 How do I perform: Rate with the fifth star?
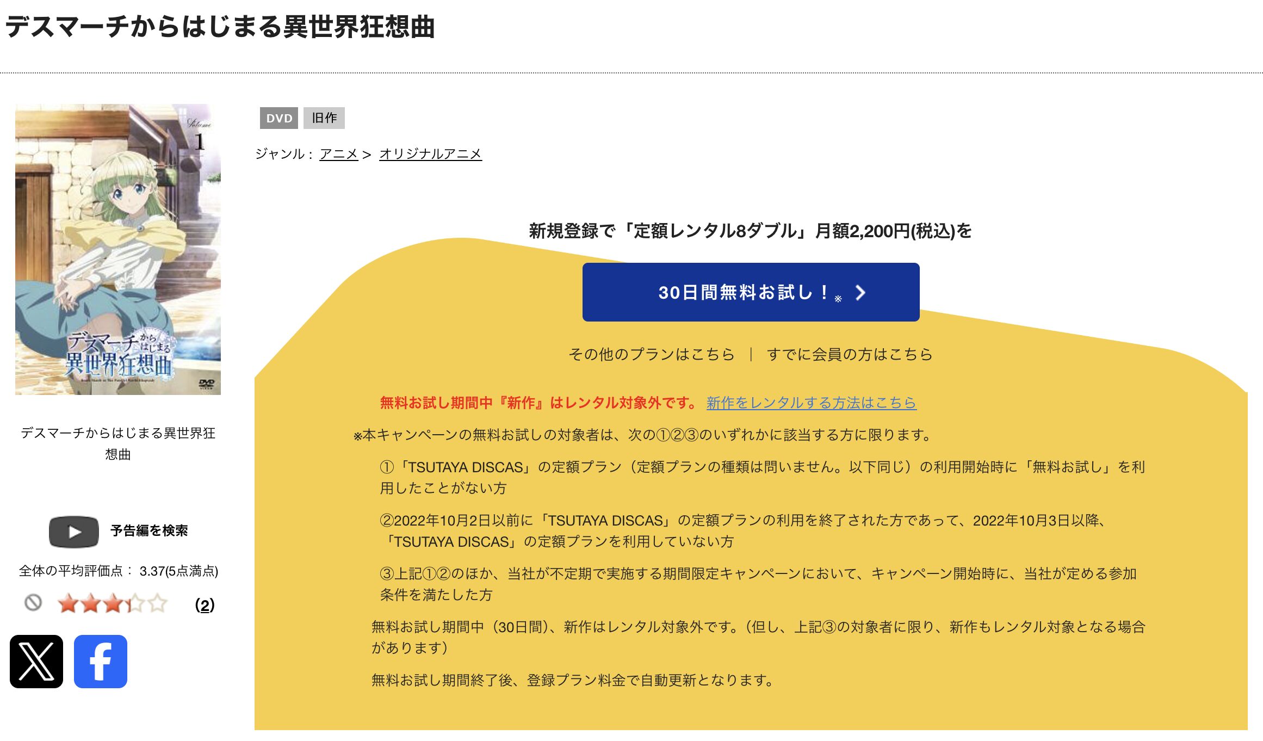click(158, 603)
